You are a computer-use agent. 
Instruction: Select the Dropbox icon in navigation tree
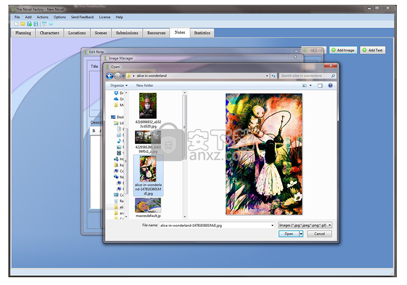click(116, 93)
